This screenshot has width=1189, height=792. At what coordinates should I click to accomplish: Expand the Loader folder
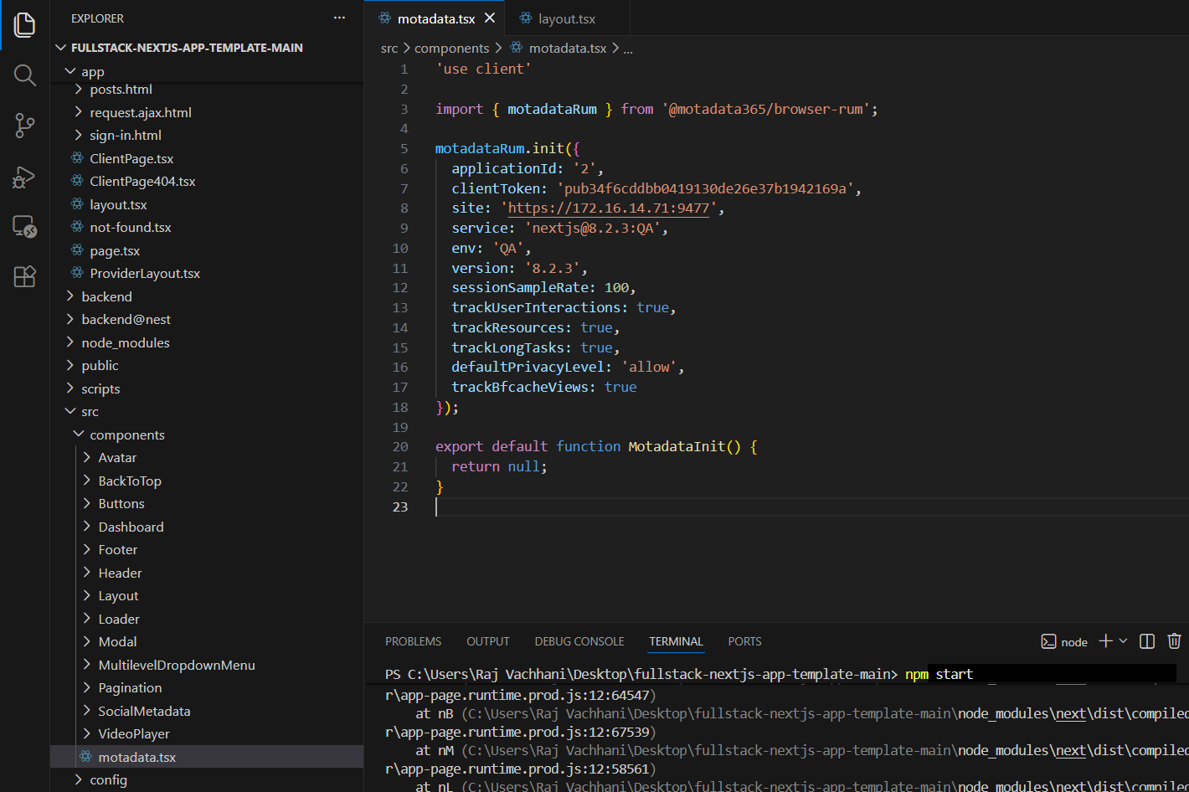tap(207, 619)
